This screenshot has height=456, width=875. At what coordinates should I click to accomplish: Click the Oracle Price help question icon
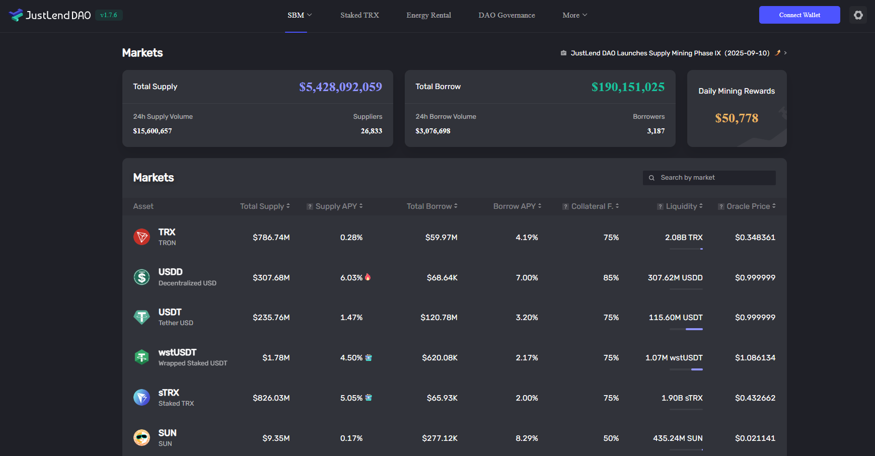pos(721,206)
